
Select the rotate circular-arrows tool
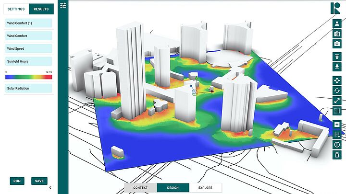(x=337, y=91)
